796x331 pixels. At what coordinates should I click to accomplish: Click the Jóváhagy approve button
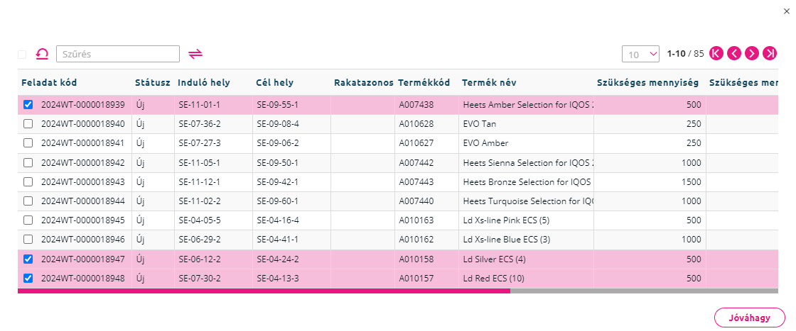pyautogui.click(x=749, y=318)
